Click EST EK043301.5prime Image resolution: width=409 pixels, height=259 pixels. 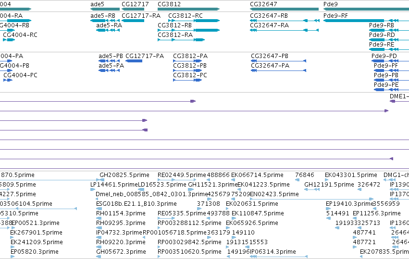[x=326, y=180]
